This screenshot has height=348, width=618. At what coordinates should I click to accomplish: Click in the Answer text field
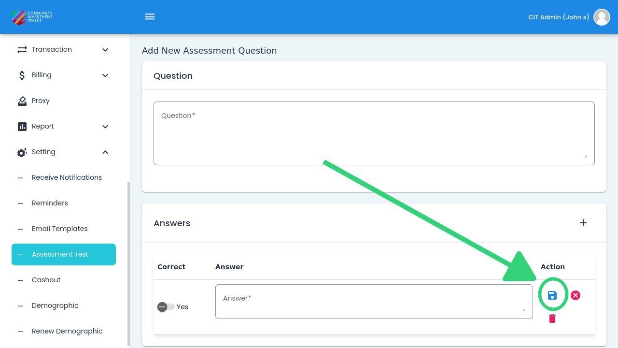coord(374,302)
